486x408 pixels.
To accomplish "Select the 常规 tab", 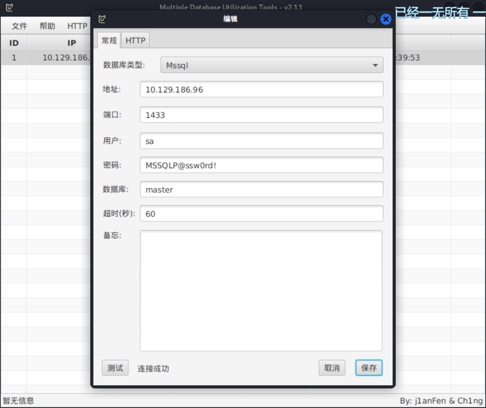I will (x=109, y=41).
